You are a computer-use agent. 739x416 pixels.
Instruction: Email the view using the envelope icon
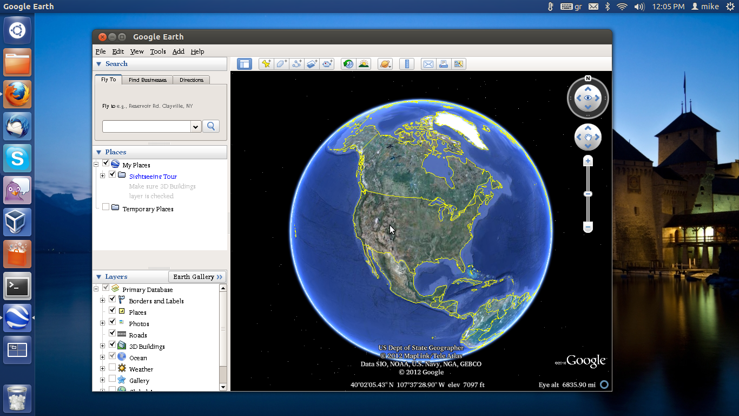428,64
